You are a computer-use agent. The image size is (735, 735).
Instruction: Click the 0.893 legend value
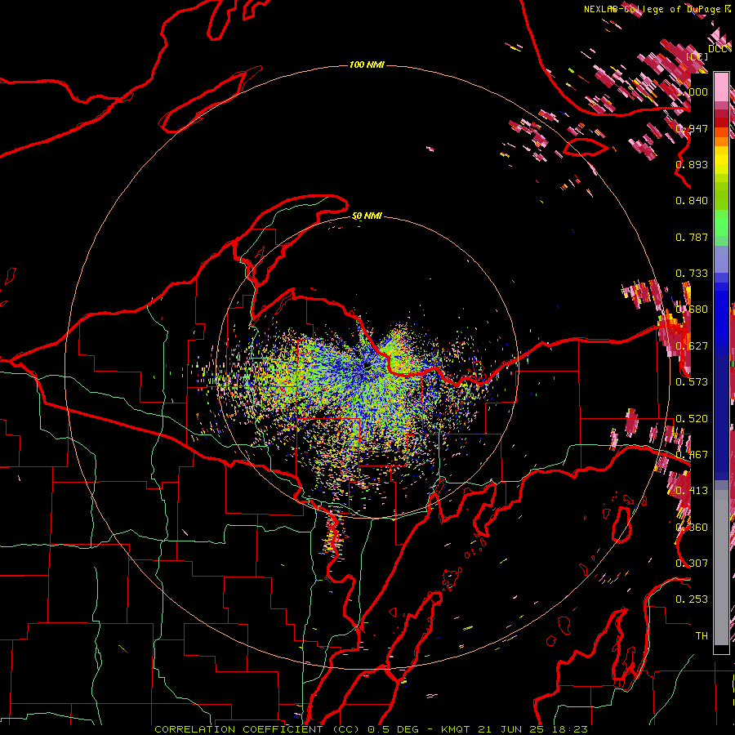692,164
